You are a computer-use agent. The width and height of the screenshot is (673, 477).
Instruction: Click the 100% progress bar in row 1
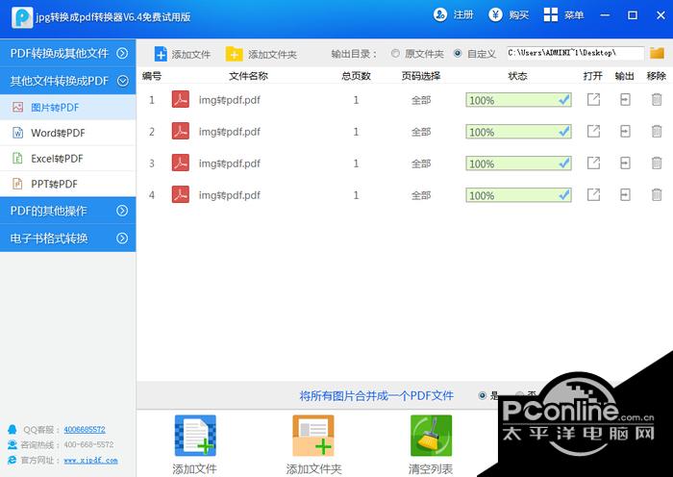518,100
